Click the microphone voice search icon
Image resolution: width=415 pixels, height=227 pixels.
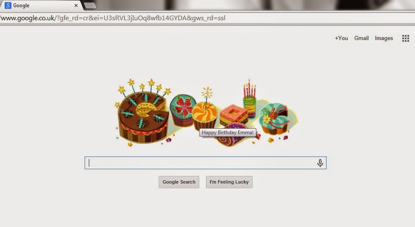point(320,163)
